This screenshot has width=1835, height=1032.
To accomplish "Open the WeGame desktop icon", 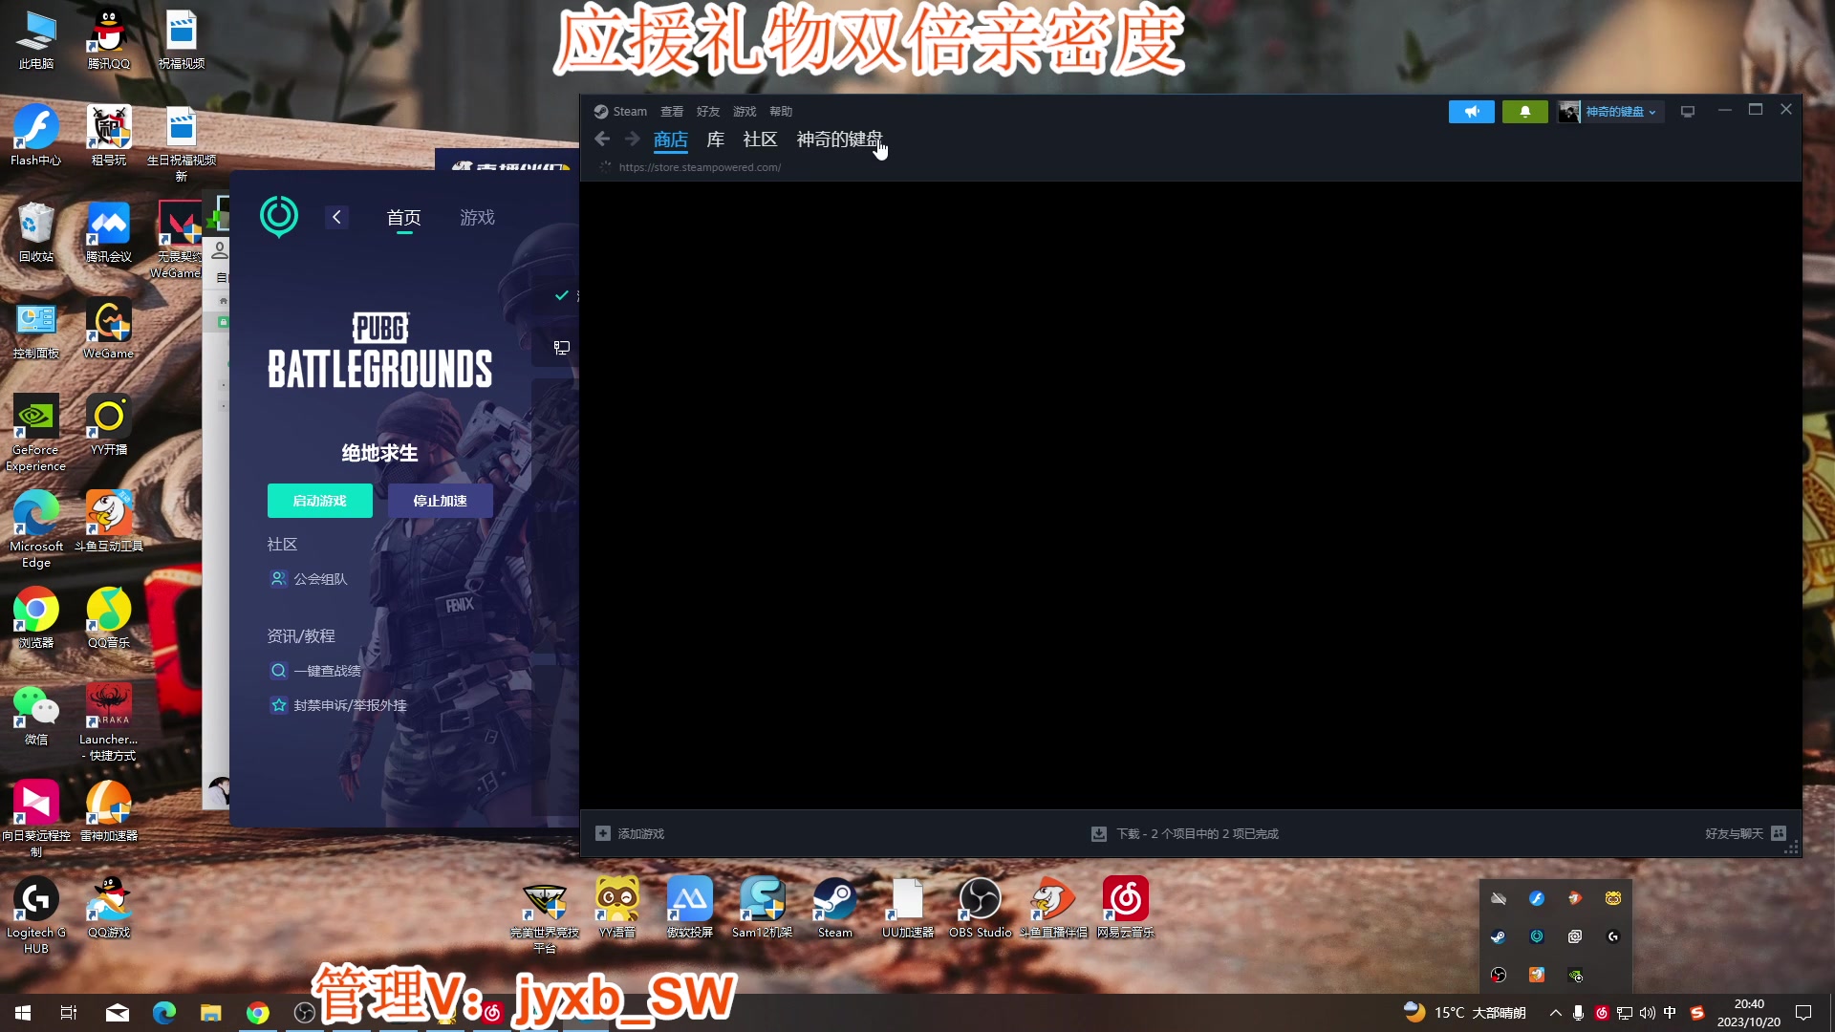I will (x=109, y=329).
